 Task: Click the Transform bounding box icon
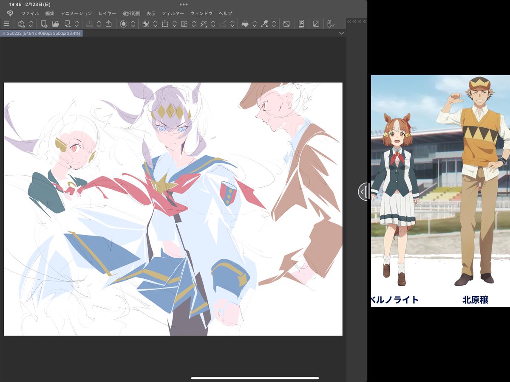tap(165, 24)
